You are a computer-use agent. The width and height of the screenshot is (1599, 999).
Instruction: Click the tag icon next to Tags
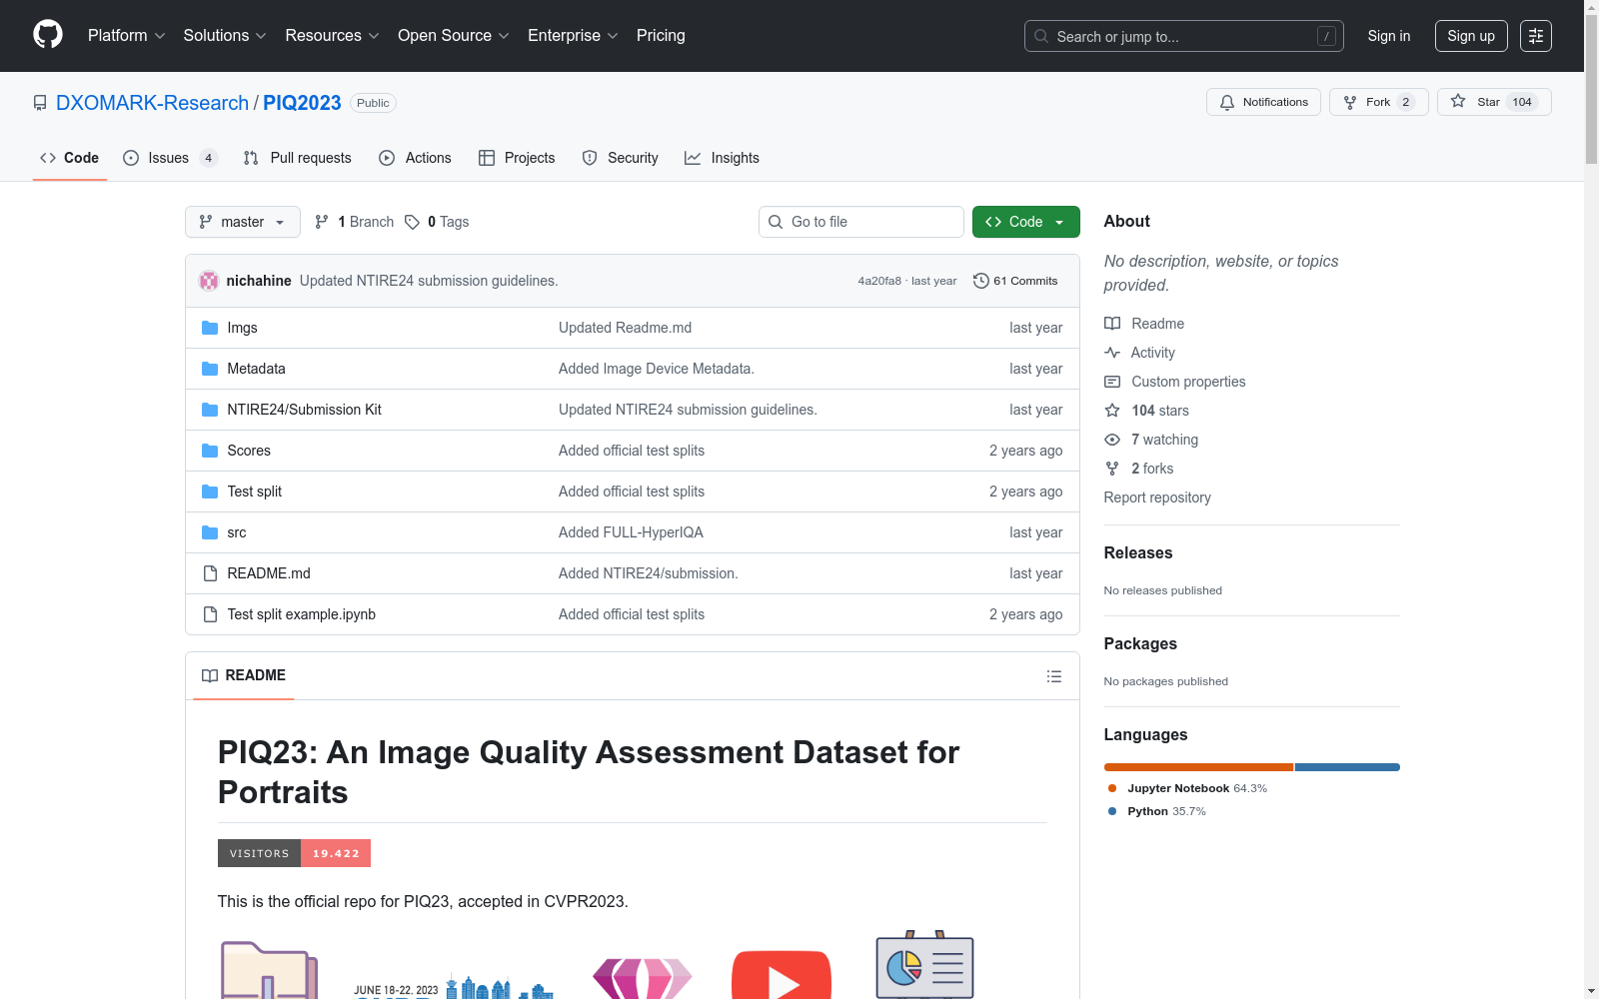pos(412,222)
